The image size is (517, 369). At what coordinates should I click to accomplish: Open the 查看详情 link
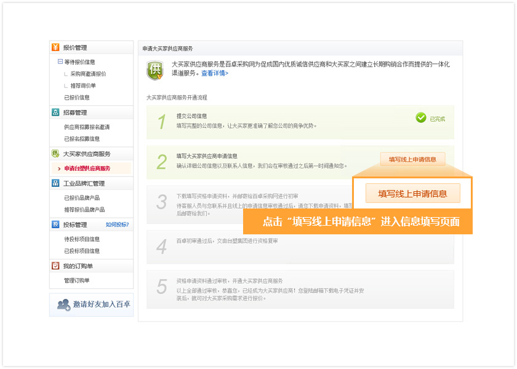coord(214,73)
